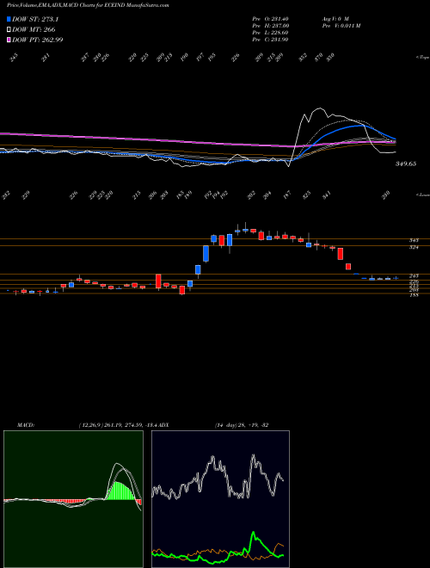Click the magenta DOW PT legend swatch
This screenshot has width=430, height=568.
[x=9, y=40]
